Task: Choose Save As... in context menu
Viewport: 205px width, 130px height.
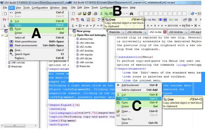Action: tap(139, 119)
